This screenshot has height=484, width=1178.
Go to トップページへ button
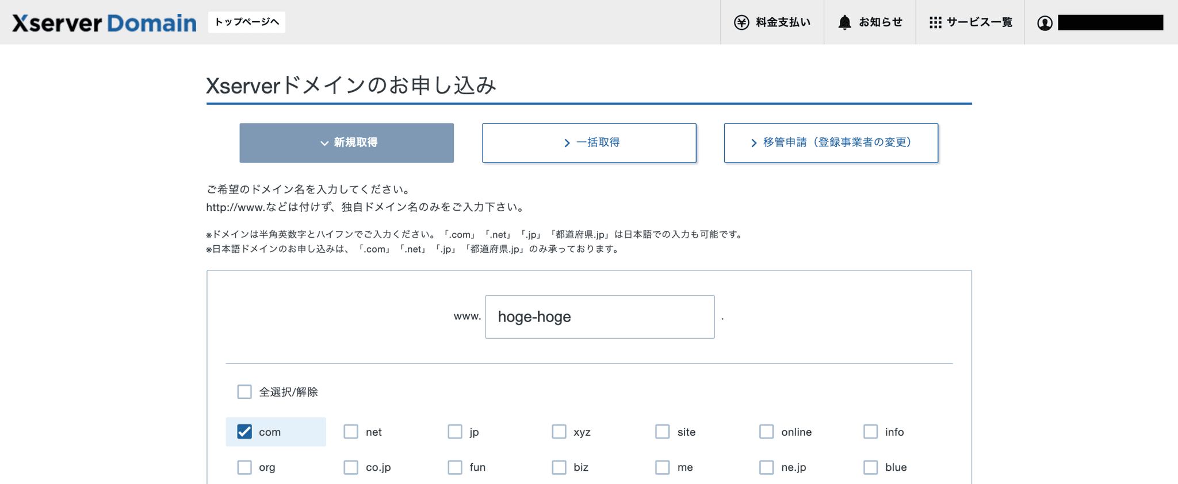coord(247,22)
